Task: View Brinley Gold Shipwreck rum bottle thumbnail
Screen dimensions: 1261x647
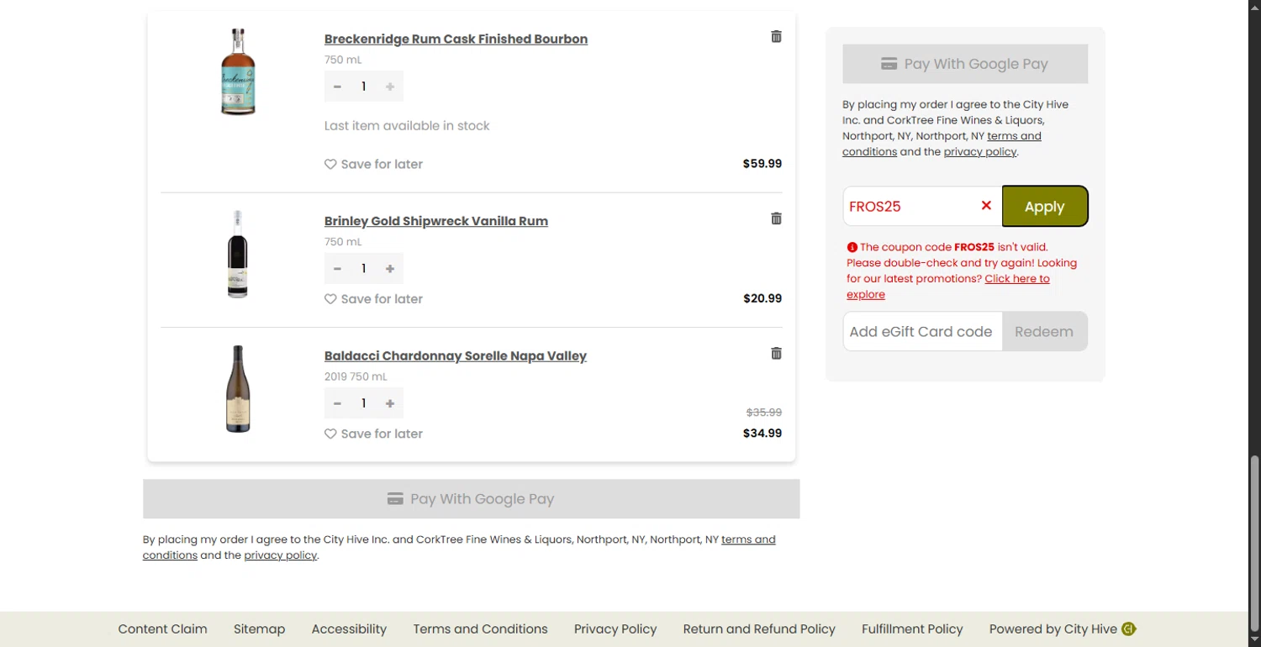Action: click(238, 254)
